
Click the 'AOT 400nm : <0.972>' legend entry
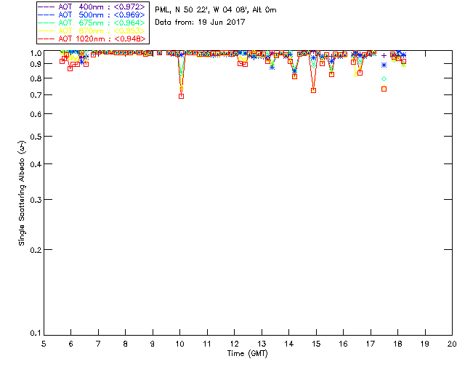point(92,7)
